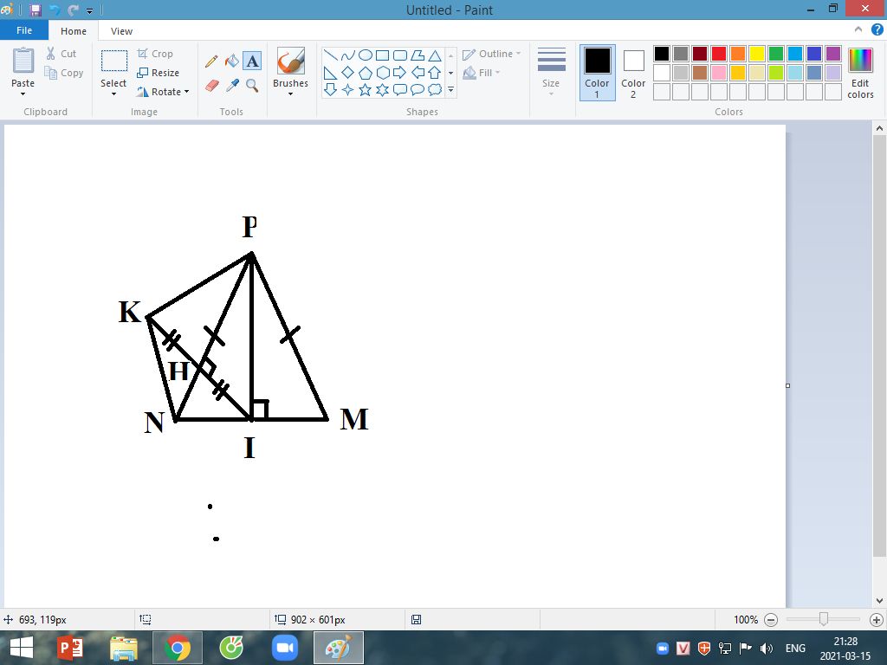Screen dimensions: 887x665
Task: Select the Pencil tool
Action: [x=211, y=61]
